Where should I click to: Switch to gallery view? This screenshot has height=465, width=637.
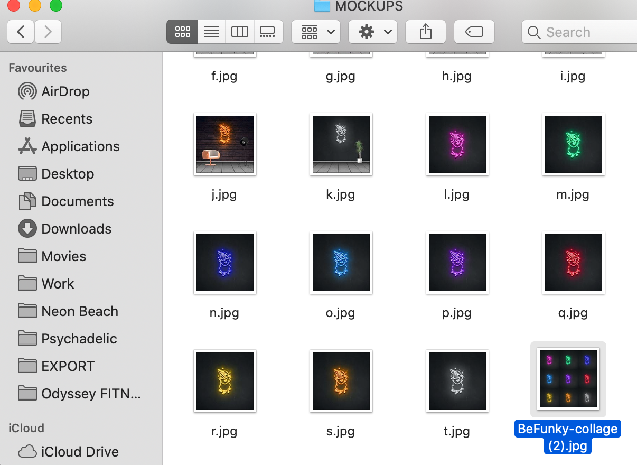click(x=268, y=32)
